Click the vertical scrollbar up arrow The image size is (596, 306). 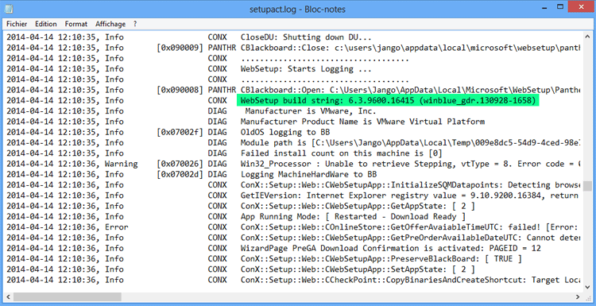[587, 36]
